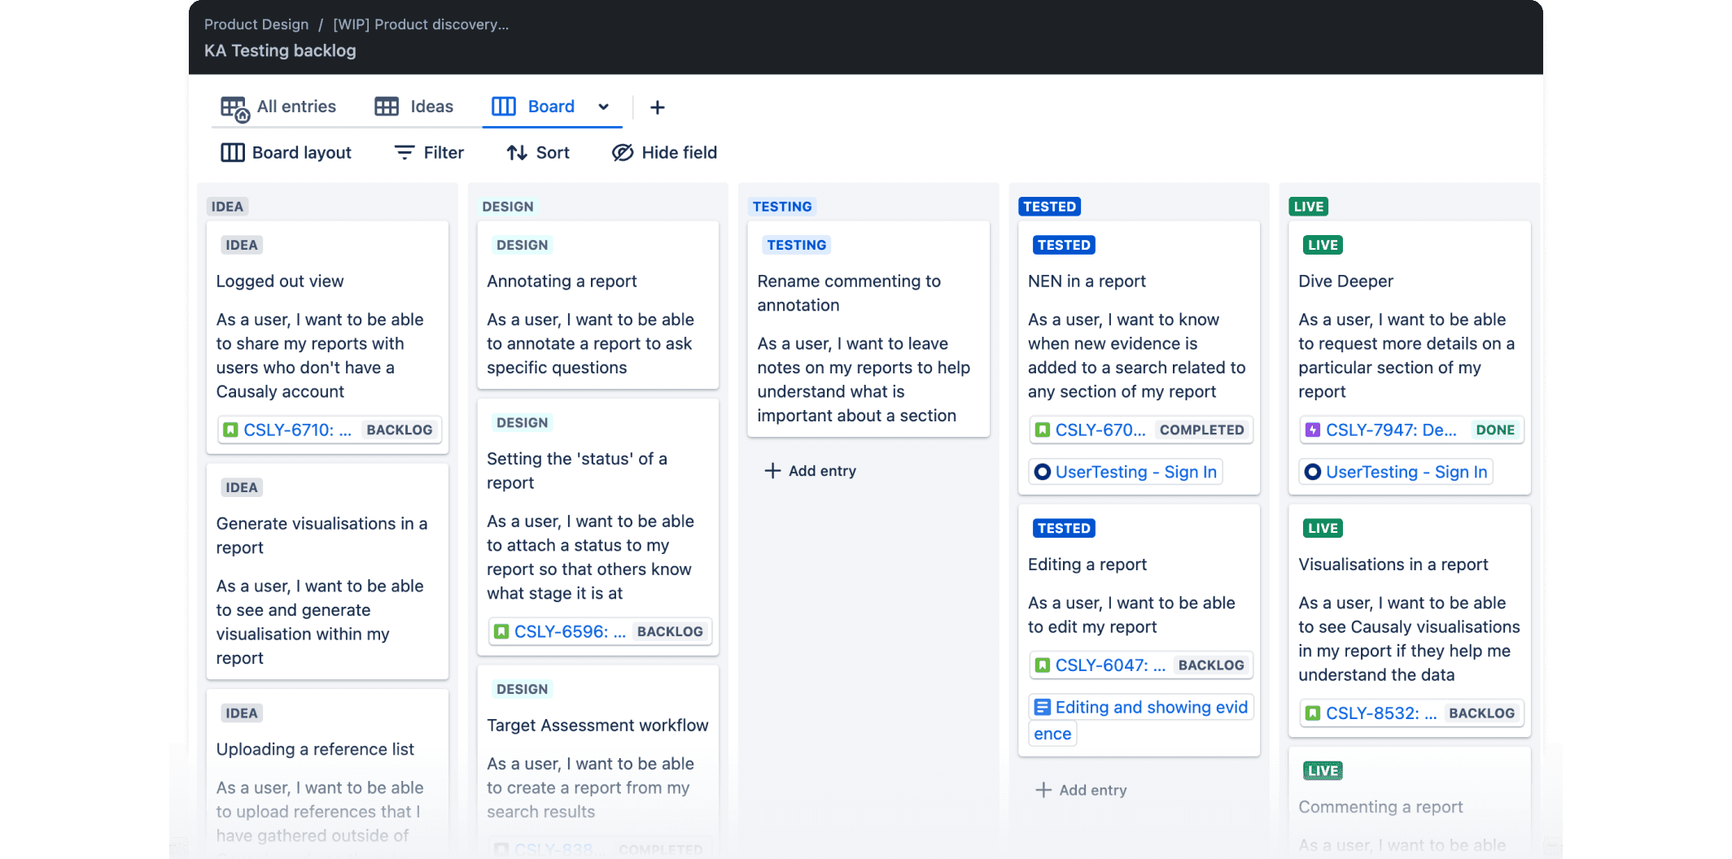Screen dimensions: 1732x859
Task: Click Add entry in the TESTING column
Action: click(x=810, y=470)
